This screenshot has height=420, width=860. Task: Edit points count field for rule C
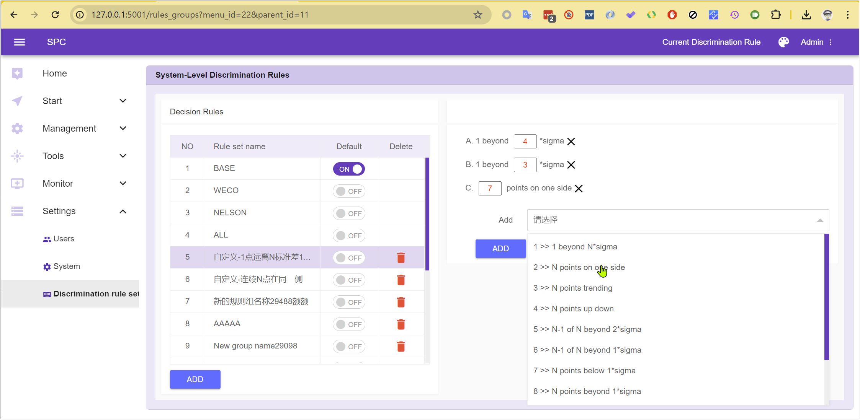490,189
